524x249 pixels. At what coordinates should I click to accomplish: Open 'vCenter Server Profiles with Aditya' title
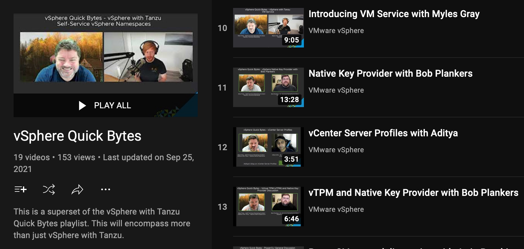pyautogui.click(x=383, y=133)
